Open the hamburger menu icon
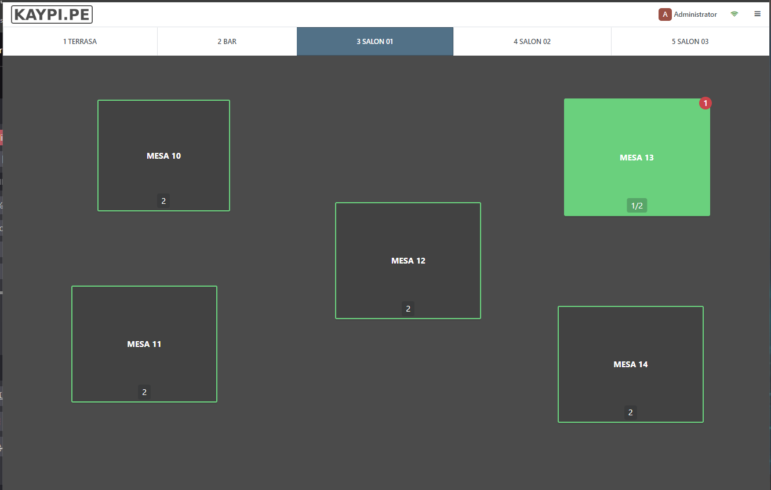This screenshot has width=771, height=490. click(757, 14)
